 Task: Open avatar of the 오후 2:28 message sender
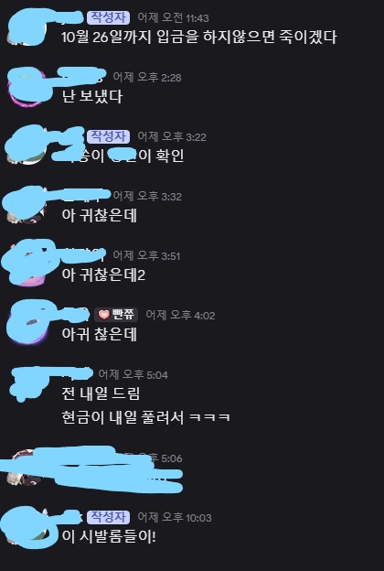(x=27, y=88)
